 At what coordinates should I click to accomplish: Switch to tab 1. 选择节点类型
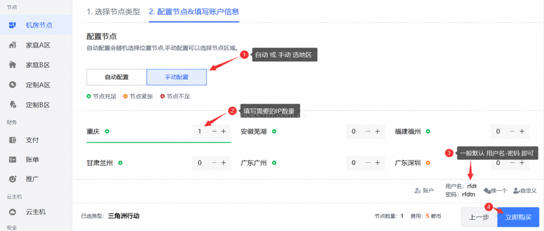pos(113,12)
